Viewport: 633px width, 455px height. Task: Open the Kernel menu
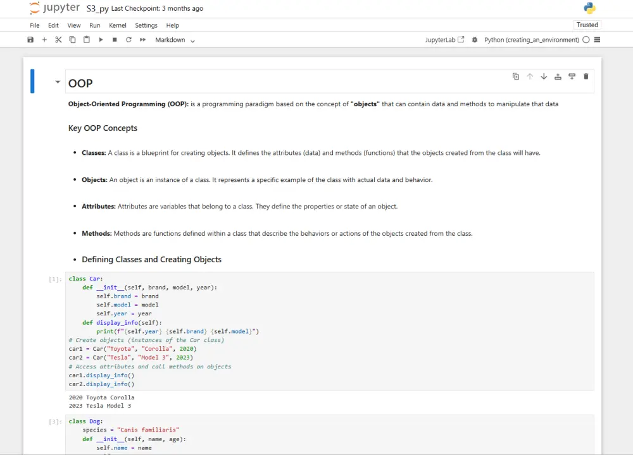coord(118,25)
